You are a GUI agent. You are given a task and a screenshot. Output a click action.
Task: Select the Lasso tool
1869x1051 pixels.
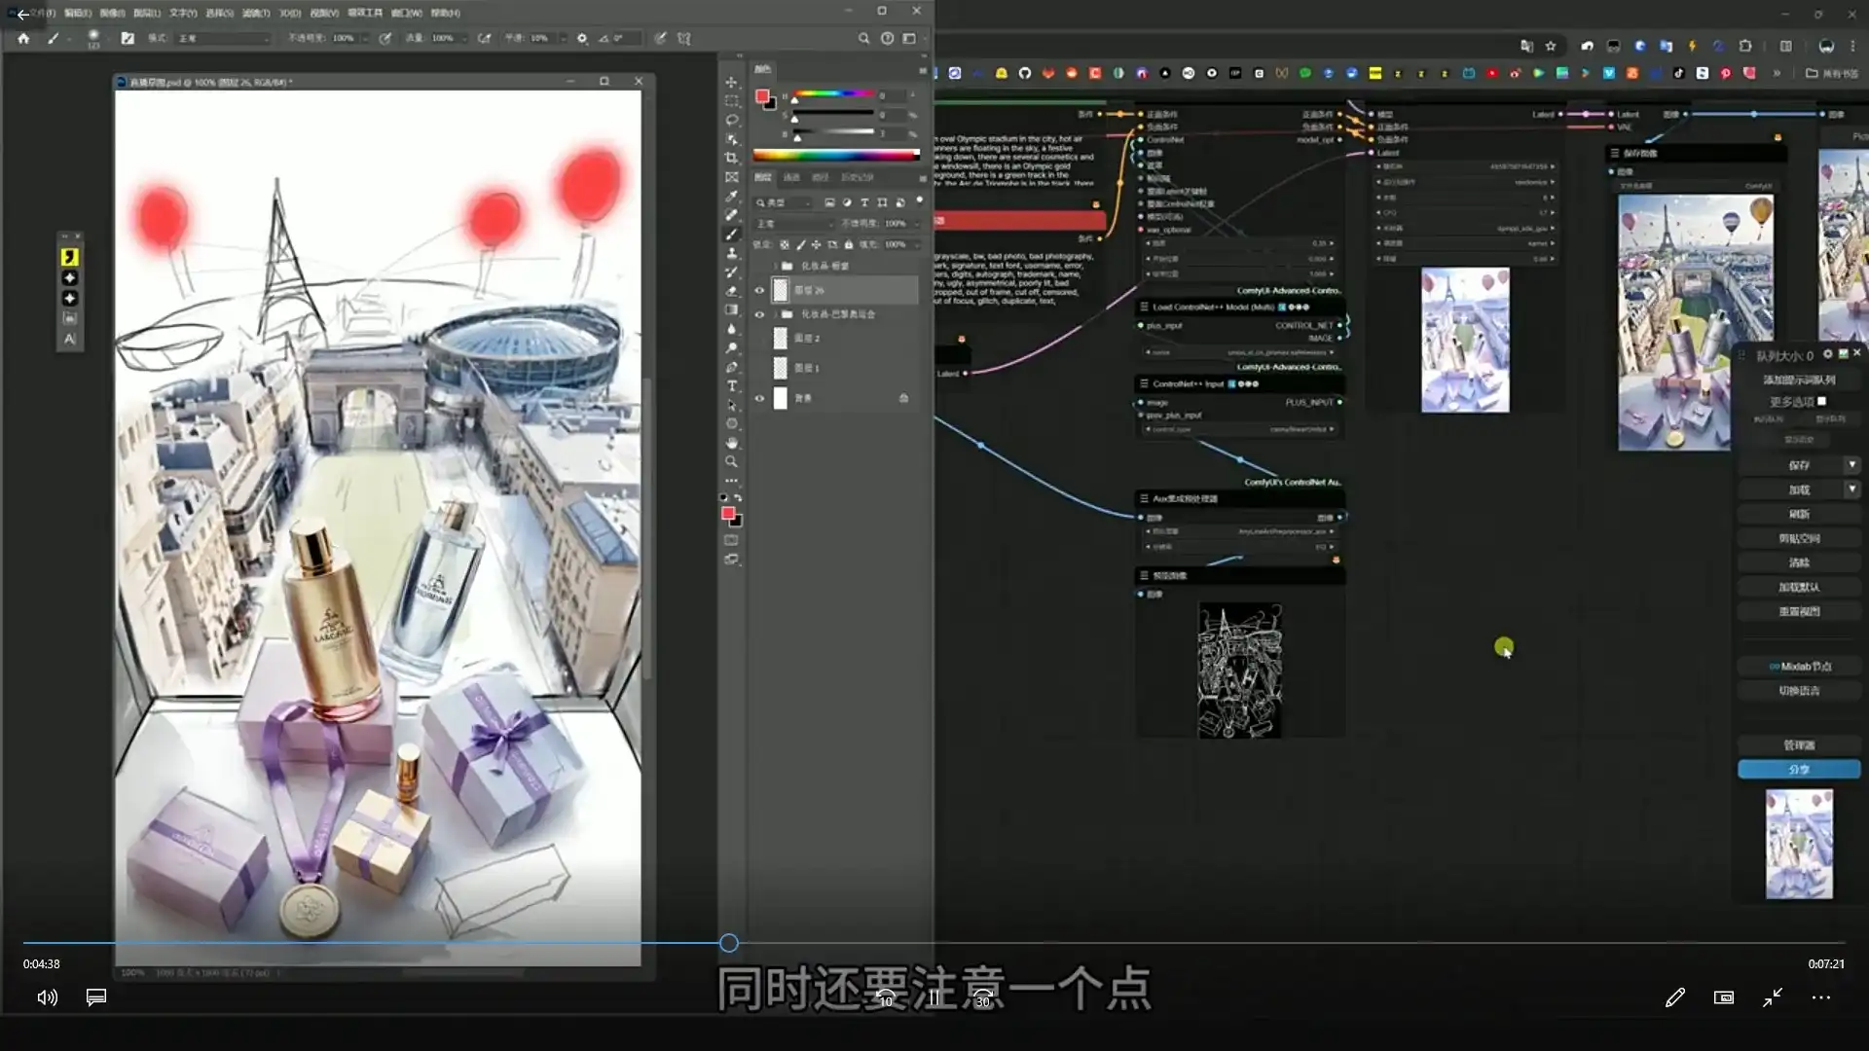(x=731, y=120)
